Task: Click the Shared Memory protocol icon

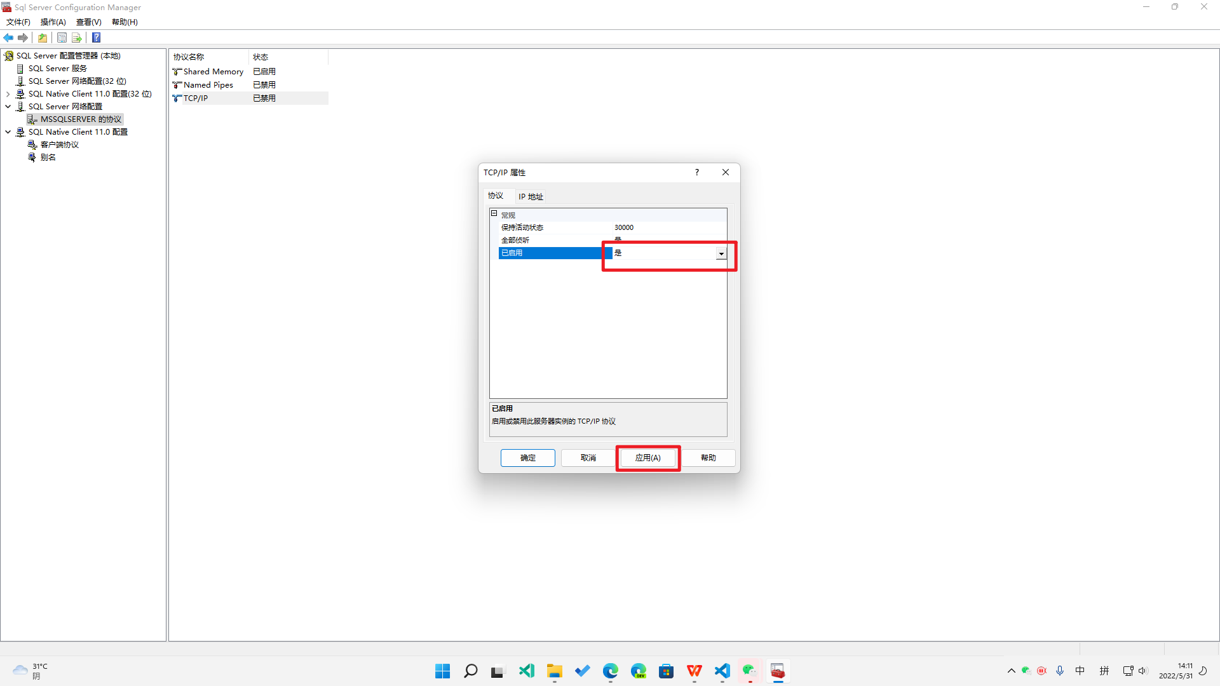Action: pyautogui.click(x=177, y=72)
